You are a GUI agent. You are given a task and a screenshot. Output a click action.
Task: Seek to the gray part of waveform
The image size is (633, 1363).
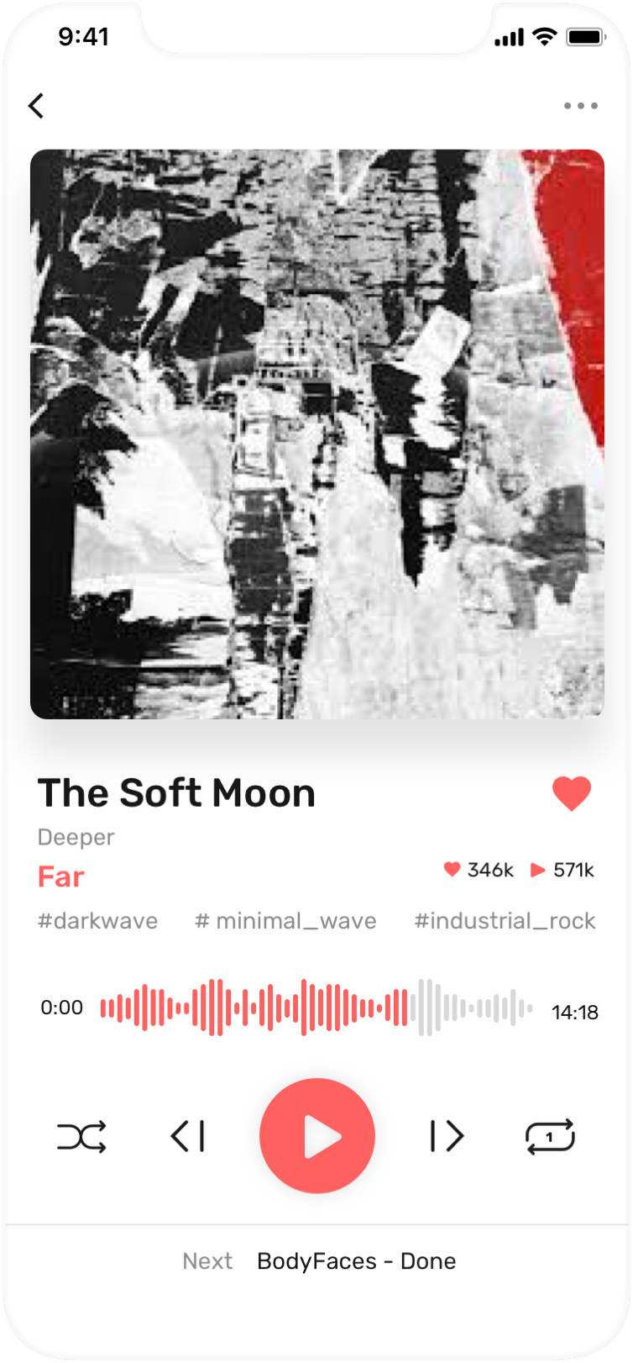473,1008
